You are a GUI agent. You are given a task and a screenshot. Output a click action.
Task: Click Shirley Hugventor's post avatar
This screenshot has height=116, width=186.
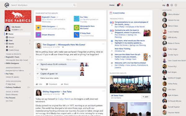(x=38, y=93)
